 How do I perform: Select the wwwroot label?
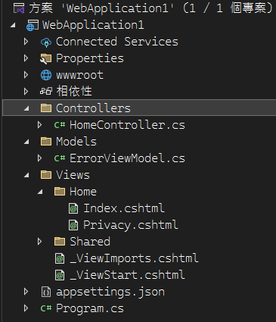(x=79, y=75)
